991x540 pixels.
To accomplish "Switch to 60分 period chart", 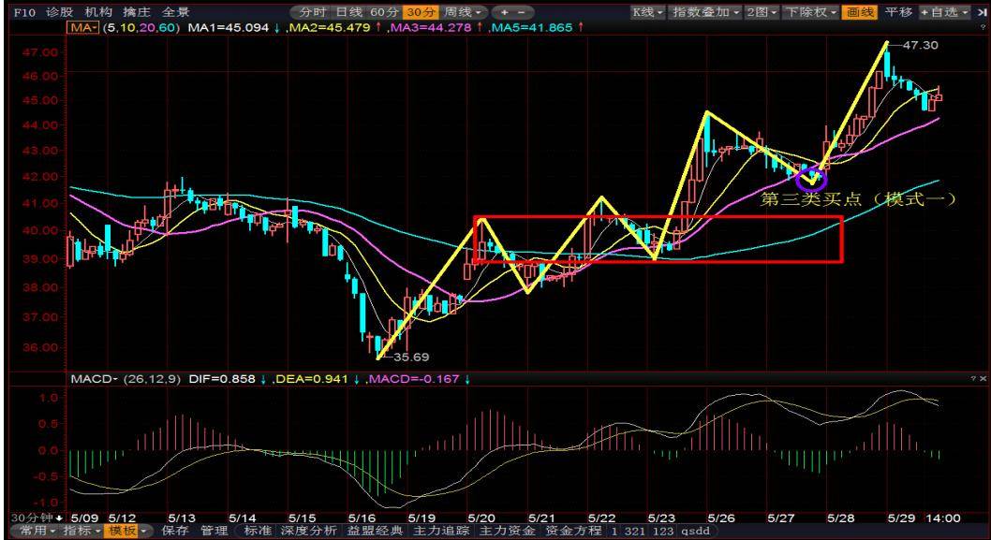I will pyautogui.click(x=385, y=12).
